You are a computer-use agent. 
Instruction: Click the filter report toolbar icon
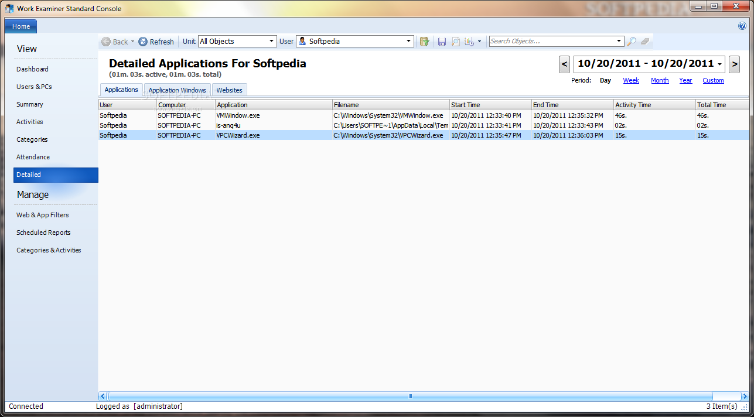pos(425,42)
